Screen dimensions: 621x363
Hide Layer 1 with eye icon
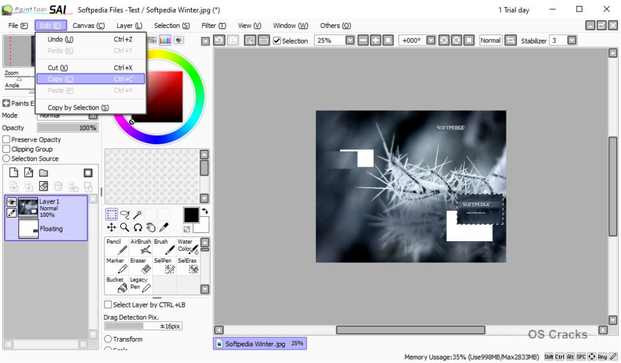coord(12,202)
